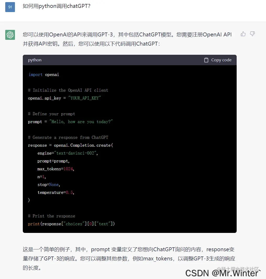Click the temperature=0.5 line
The width and height of the screenshot is (266, 279).
[x=56, y=192]
